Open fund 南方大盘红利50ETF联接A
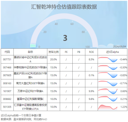Screen dimensions: 128x122 [x=30, y=83]
